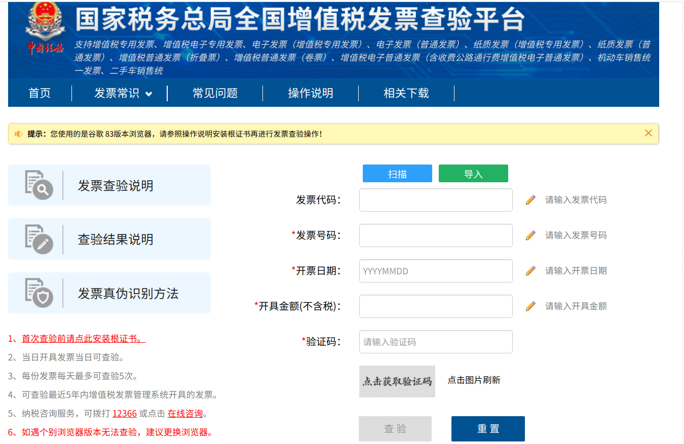684x444 pixels.
Task: Click the pencil icon beside 开具金额 field
Action: click(x=530, y=306)
